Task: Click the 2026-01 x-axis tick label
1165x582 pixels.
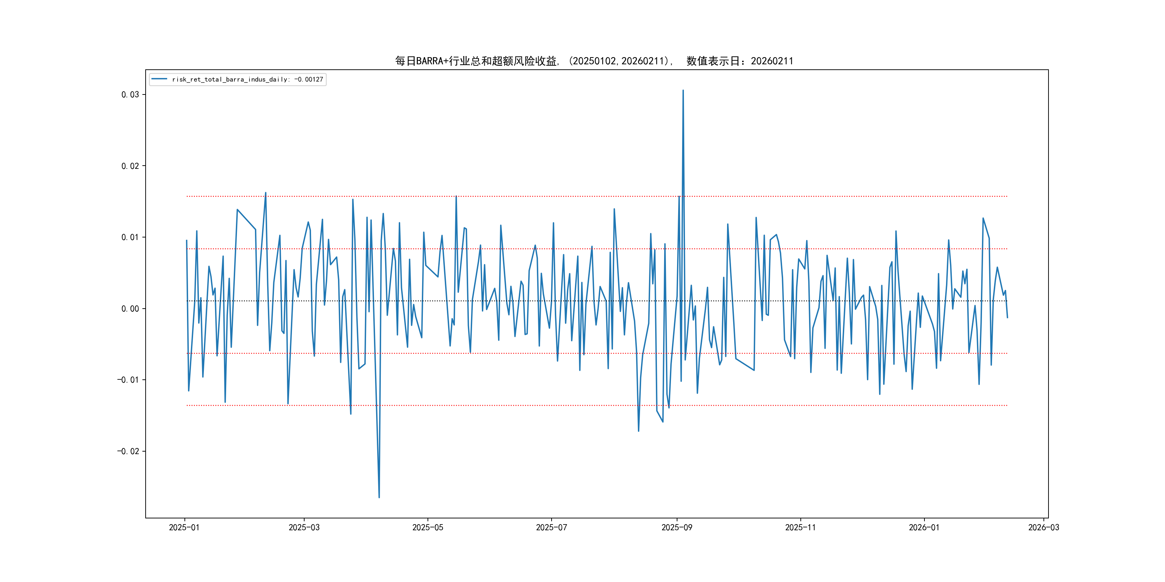Action: coord(924,527)
